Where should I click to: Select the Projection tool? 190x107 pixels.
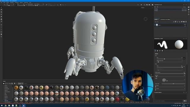click(1, 12)
